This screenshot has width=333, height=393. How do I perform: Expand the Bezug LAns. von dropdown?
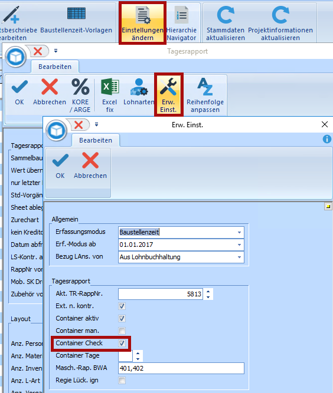click(239, 257)
